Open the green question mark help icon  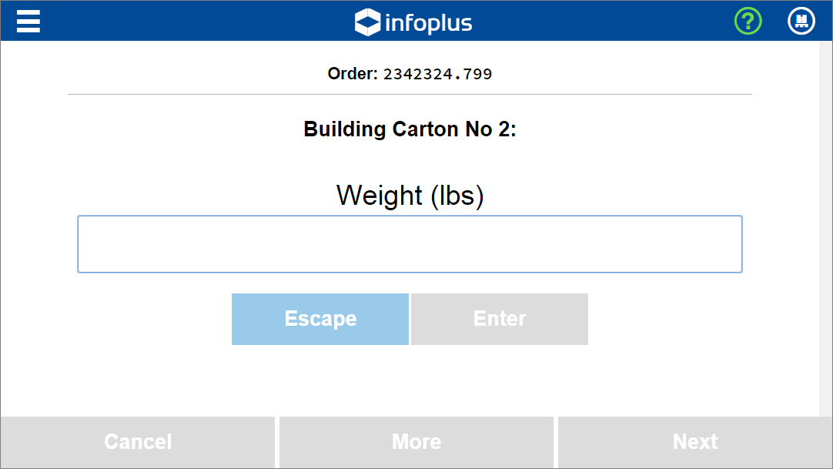748,22
